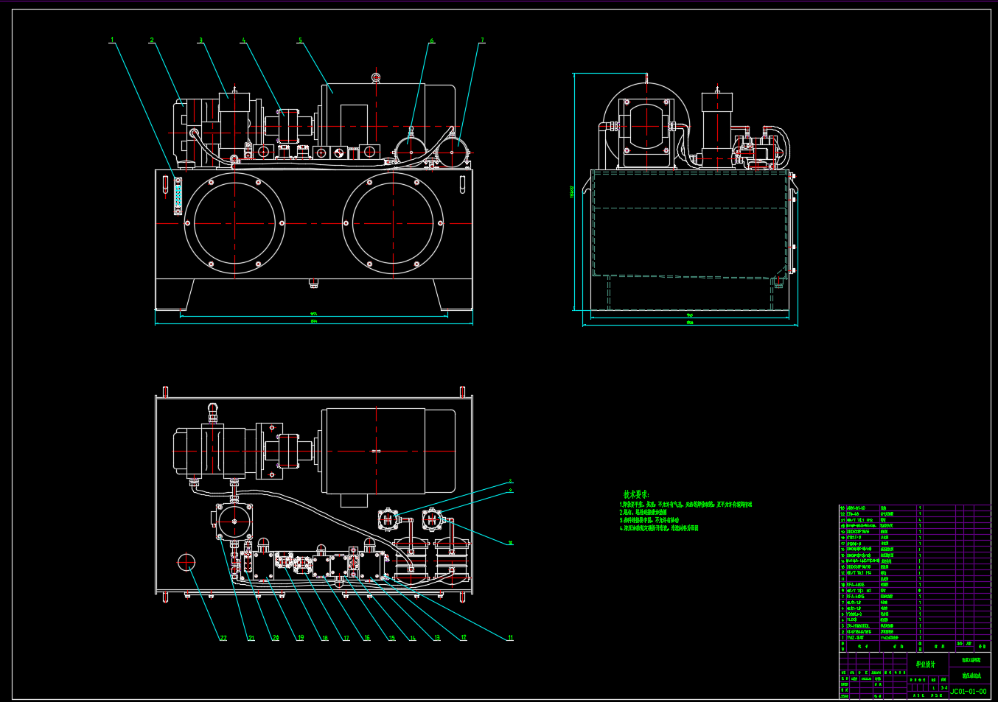Click the 毕业设计 title block cell
The image size is (998, 702).
tap(926, 664)
